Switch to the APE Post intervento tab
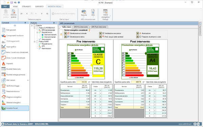203x127 pixels. [99, 27]
